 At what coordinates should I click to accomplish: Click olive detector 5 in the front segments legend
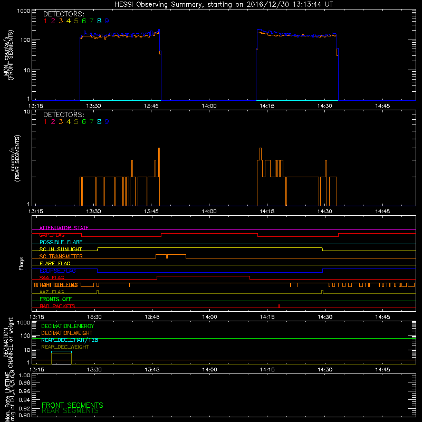click(76, 21)
